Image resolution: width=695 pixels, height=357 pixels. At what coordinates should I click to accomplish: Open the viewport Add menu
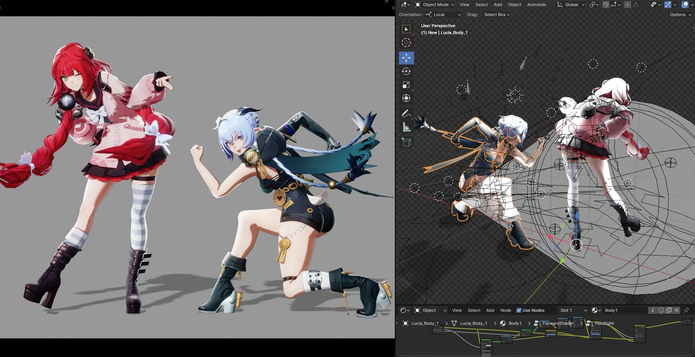(x=498, y=5)
